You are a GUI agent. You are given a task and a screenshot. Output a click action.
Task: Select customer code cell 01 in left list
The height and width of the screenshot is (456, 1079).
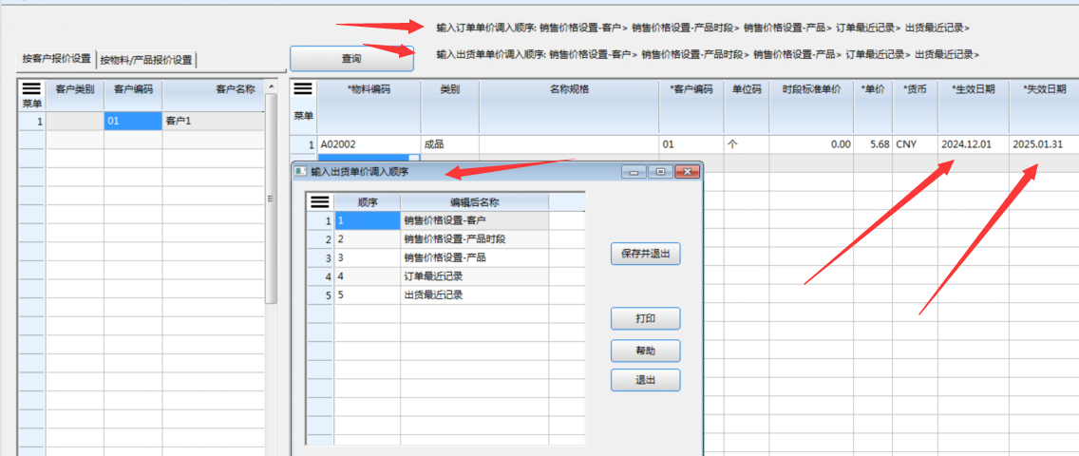132,122
